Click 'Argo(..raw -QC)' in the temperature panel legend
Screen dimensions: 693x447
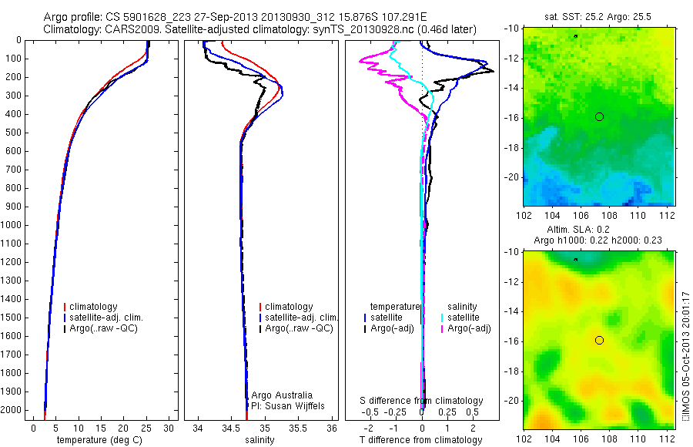click(x=103, y=328)
